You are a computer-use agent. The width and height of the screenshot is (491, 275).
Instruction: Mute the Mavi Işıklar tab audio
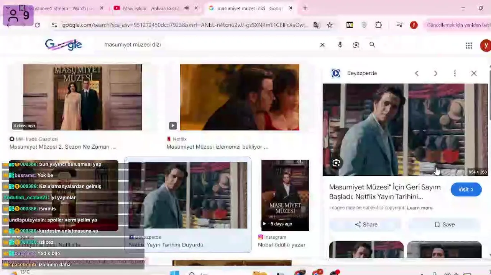tap(187, 8)
